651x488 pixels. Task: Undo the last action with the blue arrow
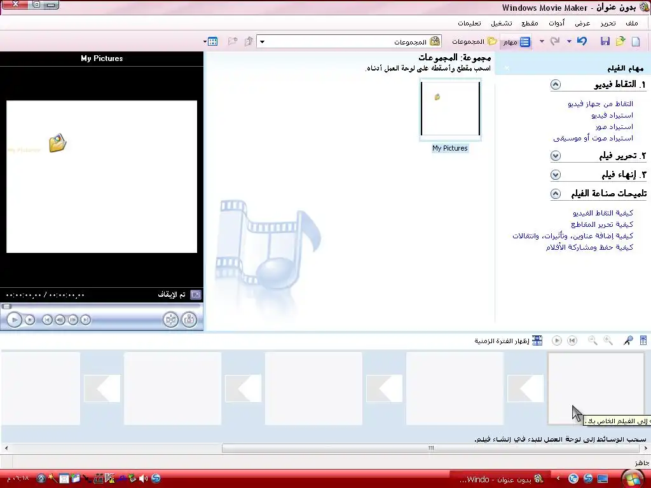coord(582,41)
